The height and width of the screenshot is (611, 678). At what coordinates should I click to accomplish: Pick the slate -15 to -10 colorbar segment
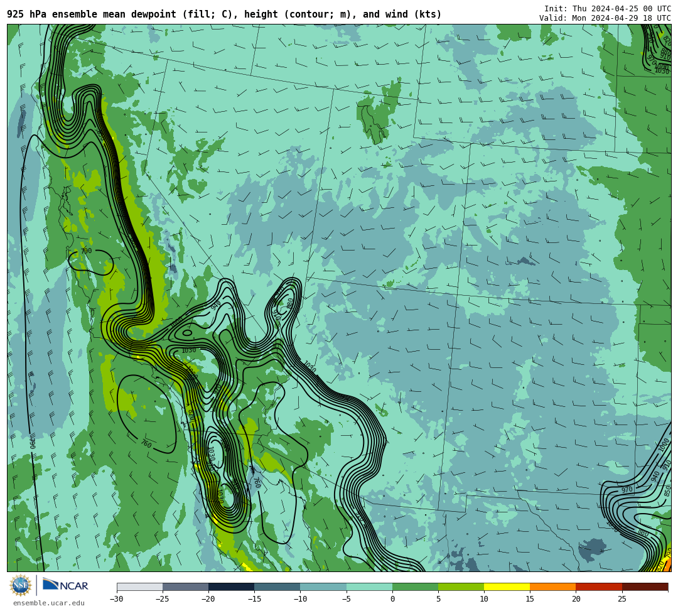(x=277, y=587)
